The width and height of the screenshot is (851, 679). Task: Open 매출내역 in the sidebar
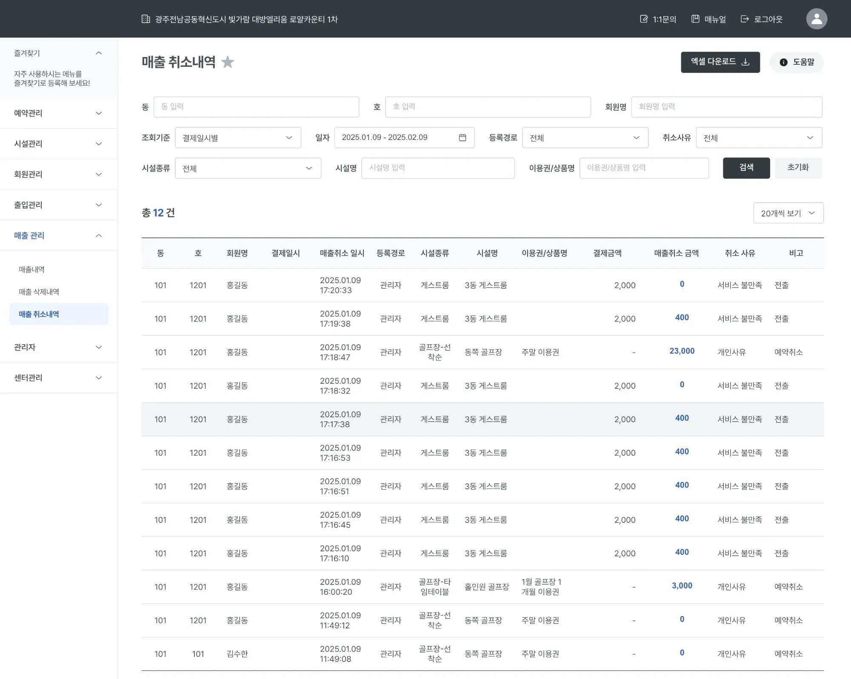click(x=32, y=269)
